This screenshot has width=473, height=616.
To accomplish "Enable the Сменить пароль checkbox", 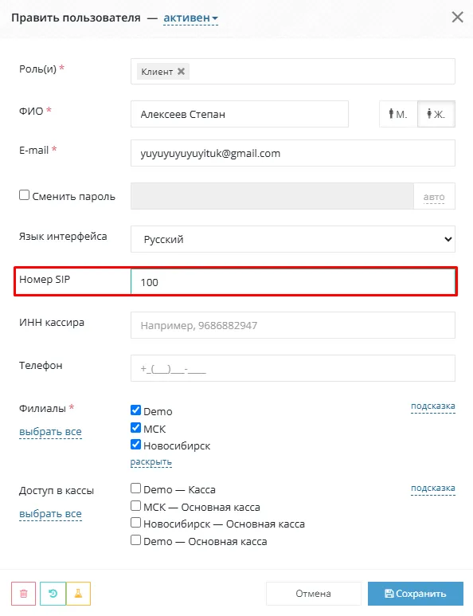I will (x=25, y=195).
